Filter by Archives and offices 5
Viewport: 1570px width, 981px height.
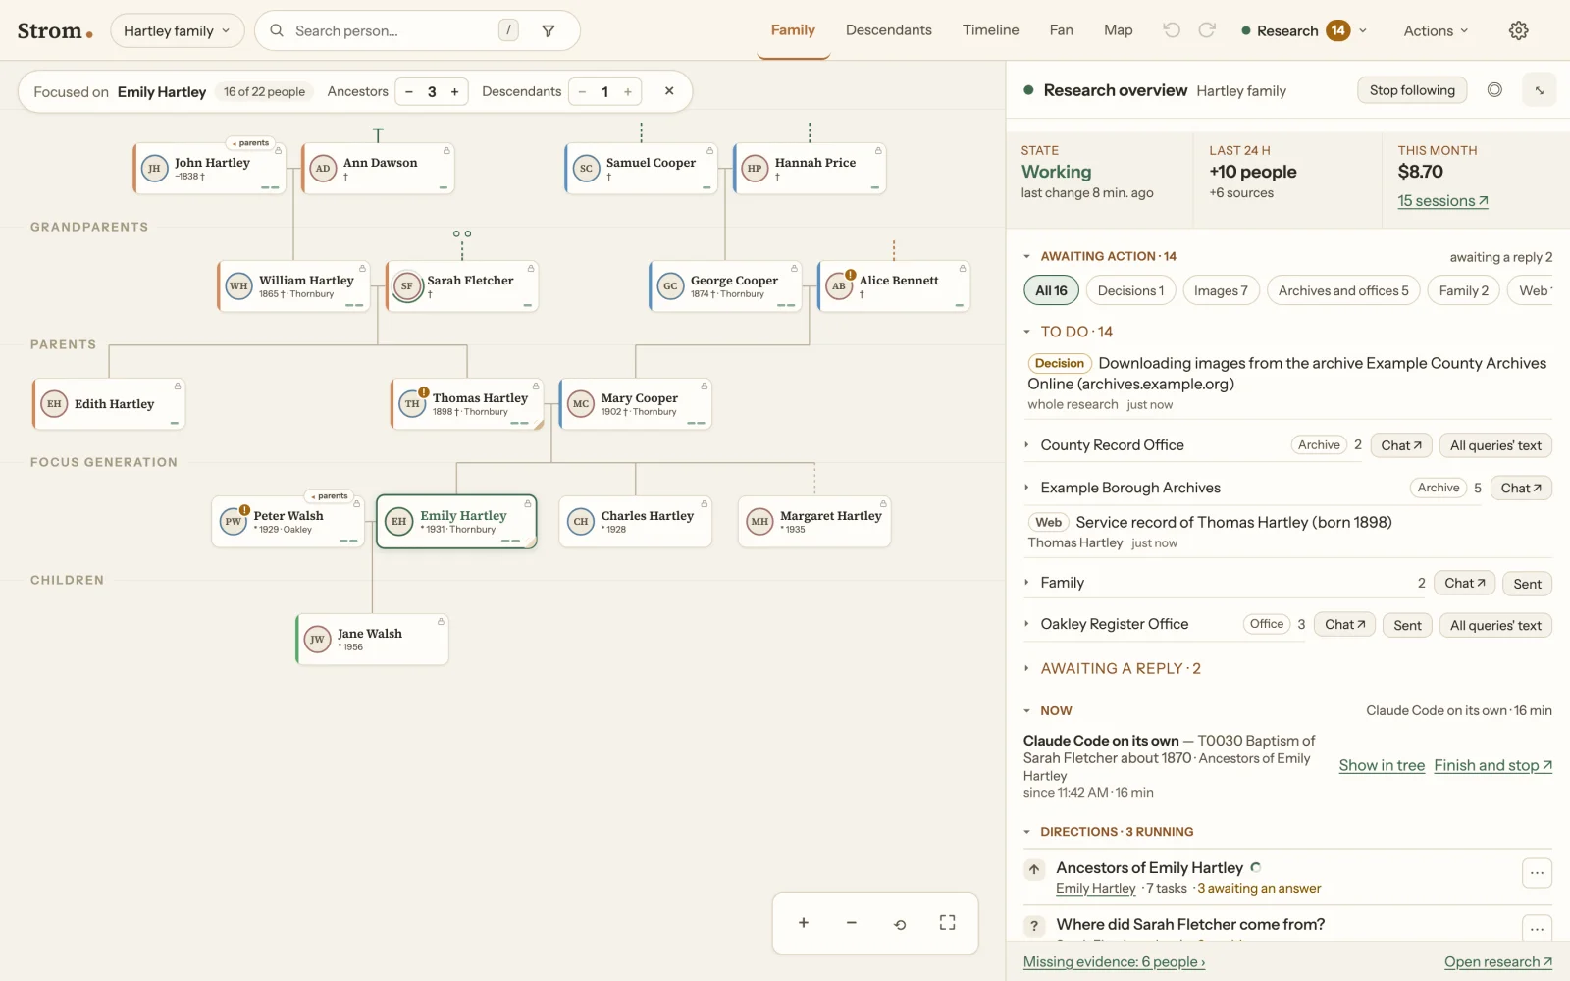[x=1343, y=290]
